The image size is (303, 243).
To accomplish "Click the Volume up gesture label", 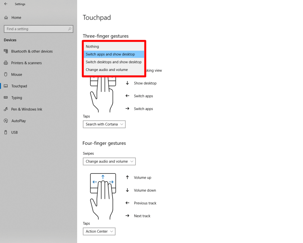I will (142, 177).
